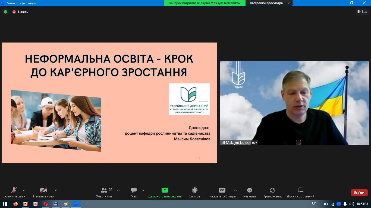Toggle Показать субтитры captions button
The image size is (371, 208).
tap(222, 192)
